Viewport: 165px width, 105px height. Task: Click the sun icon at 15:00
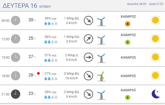coord(155,57)
